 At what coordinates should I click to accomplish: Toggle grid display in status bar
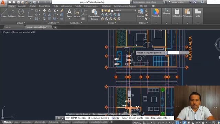tap(144, 123)
